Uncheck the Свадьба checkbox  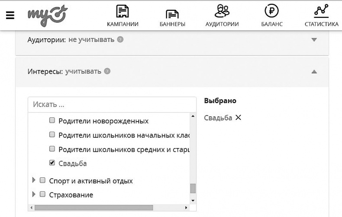52,163
